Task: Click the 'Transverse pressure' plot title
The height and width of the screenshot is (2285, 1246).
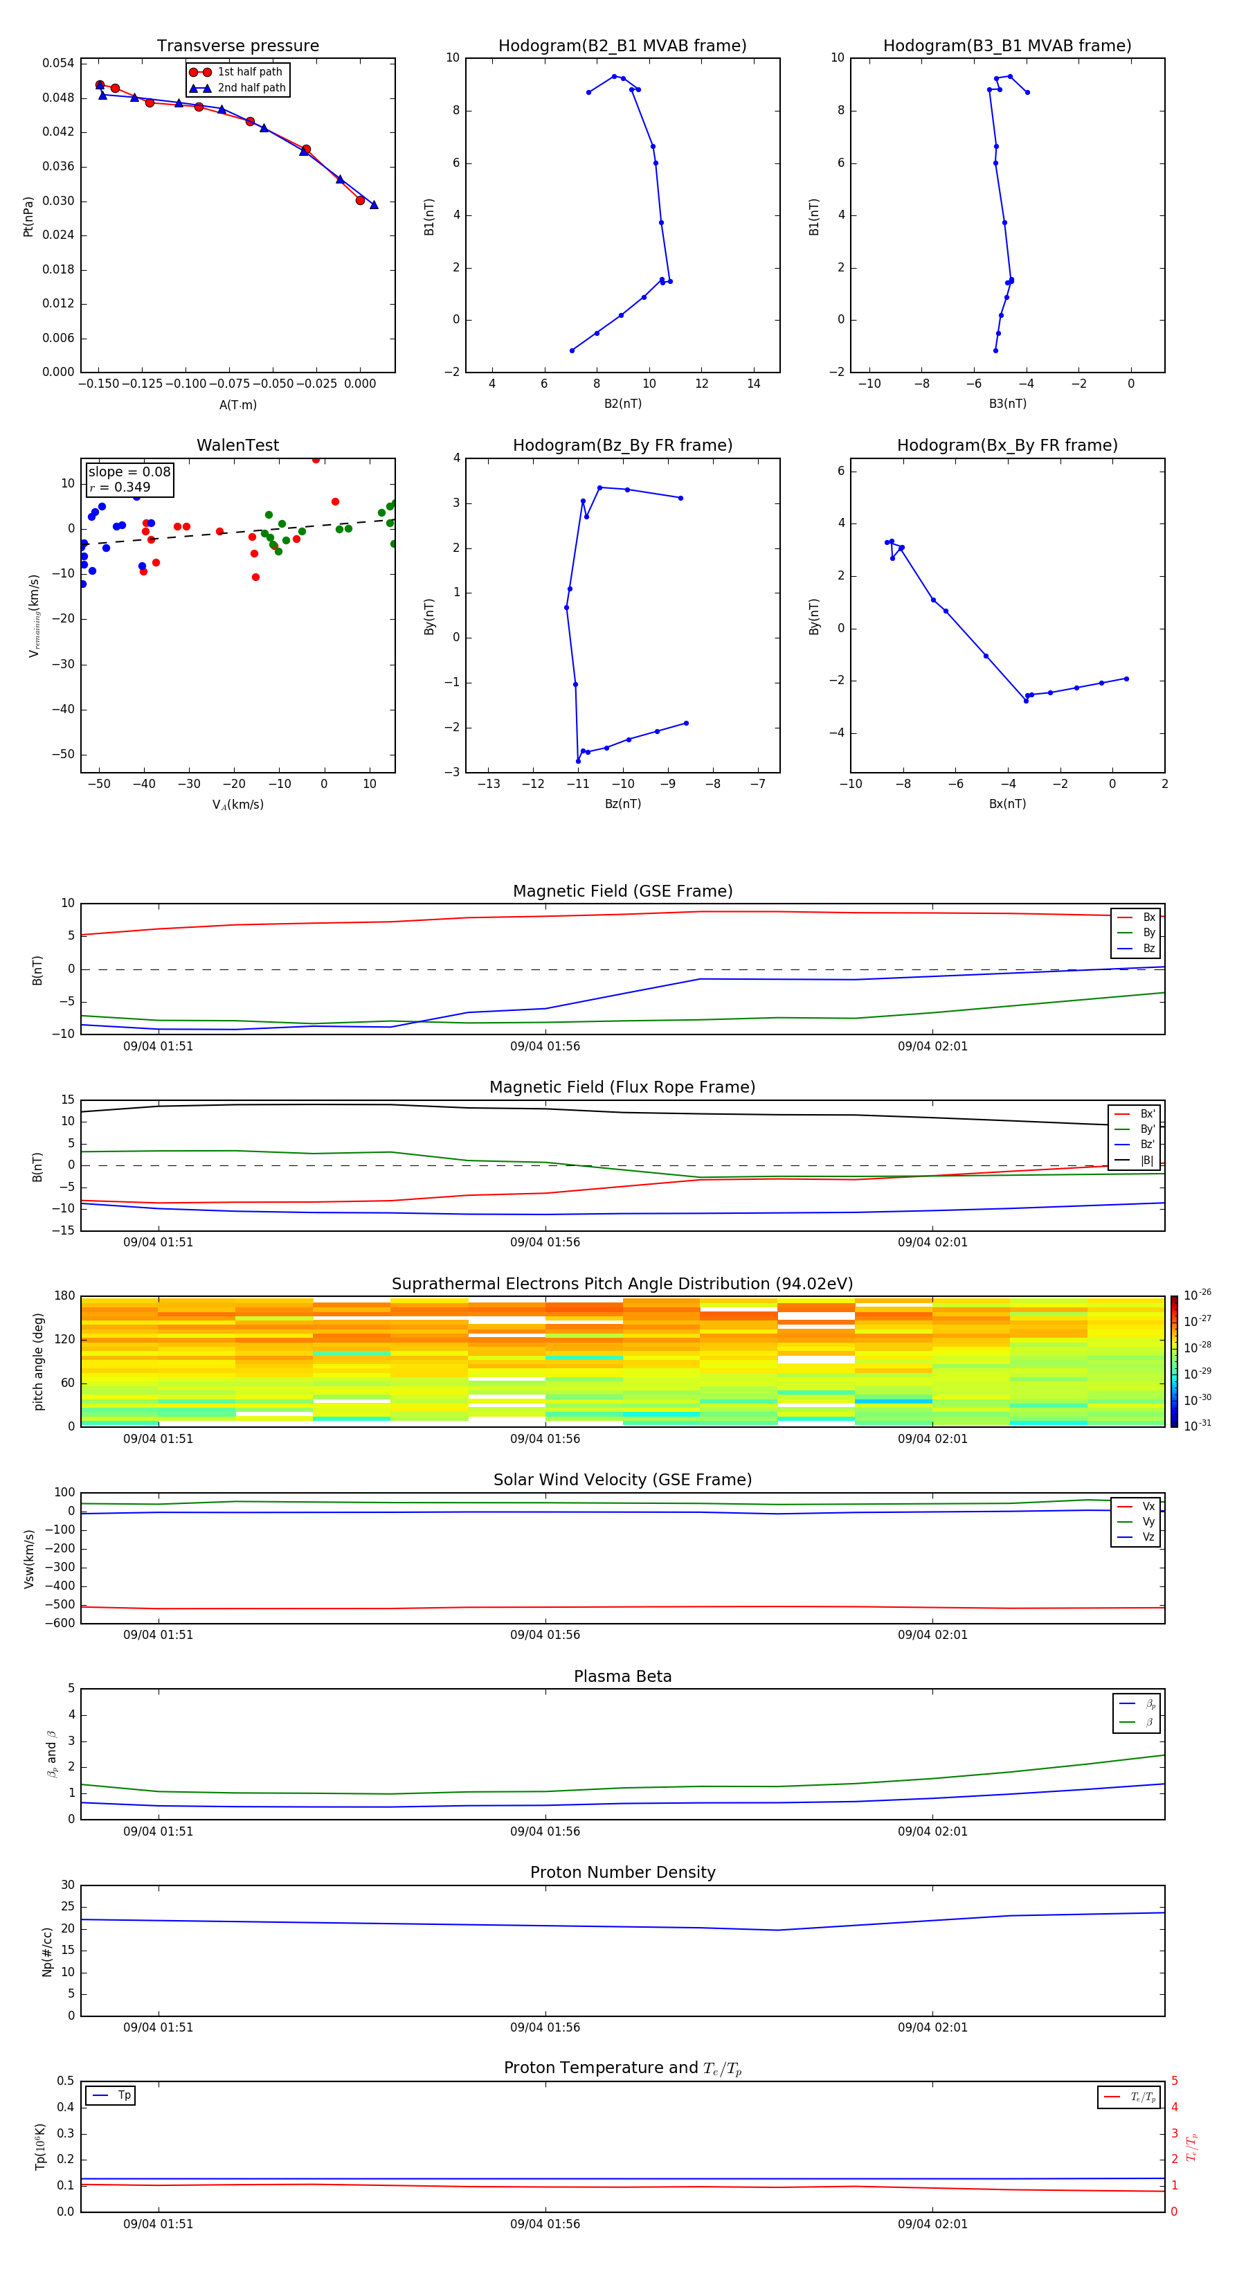Action: [237, 45]
